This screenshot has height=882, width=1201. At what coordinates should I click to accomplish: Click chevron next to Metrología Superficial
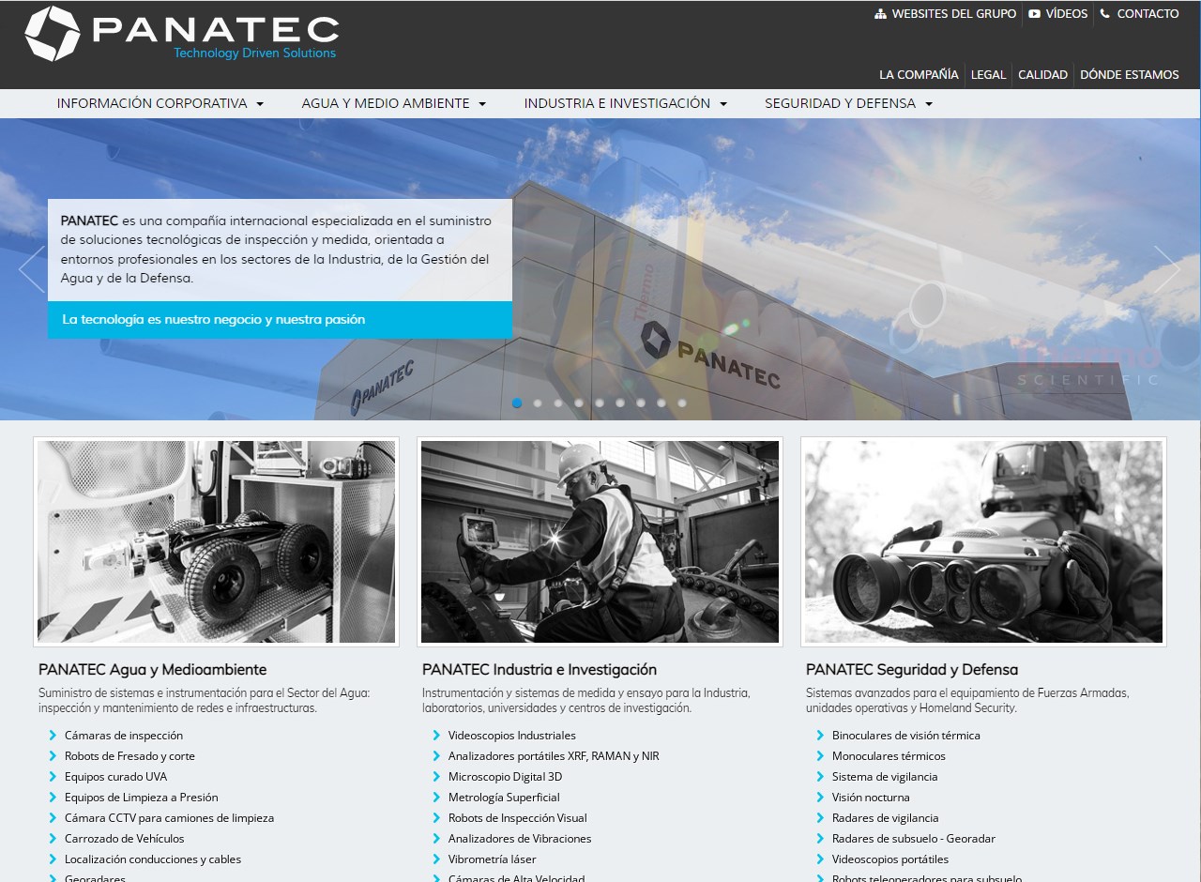coord(437,798)
